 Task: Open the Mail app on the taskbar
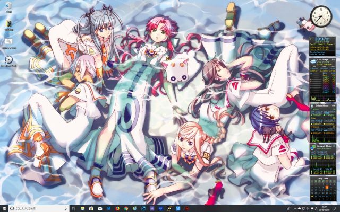pyautogui.click(x=100, y=208)
